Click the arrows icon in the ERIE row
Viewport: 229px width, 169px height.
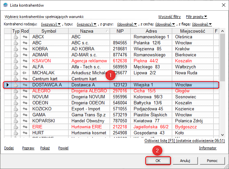click(25, 127)
